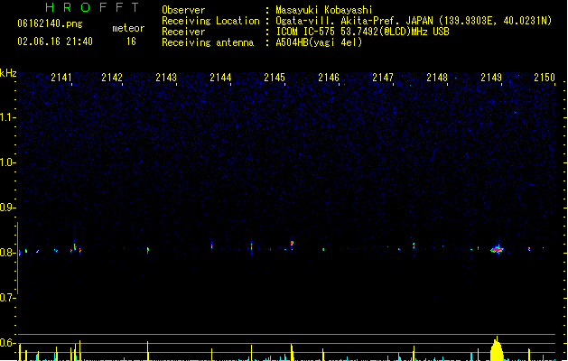Click the 2149 time axis label

(491, 78)
